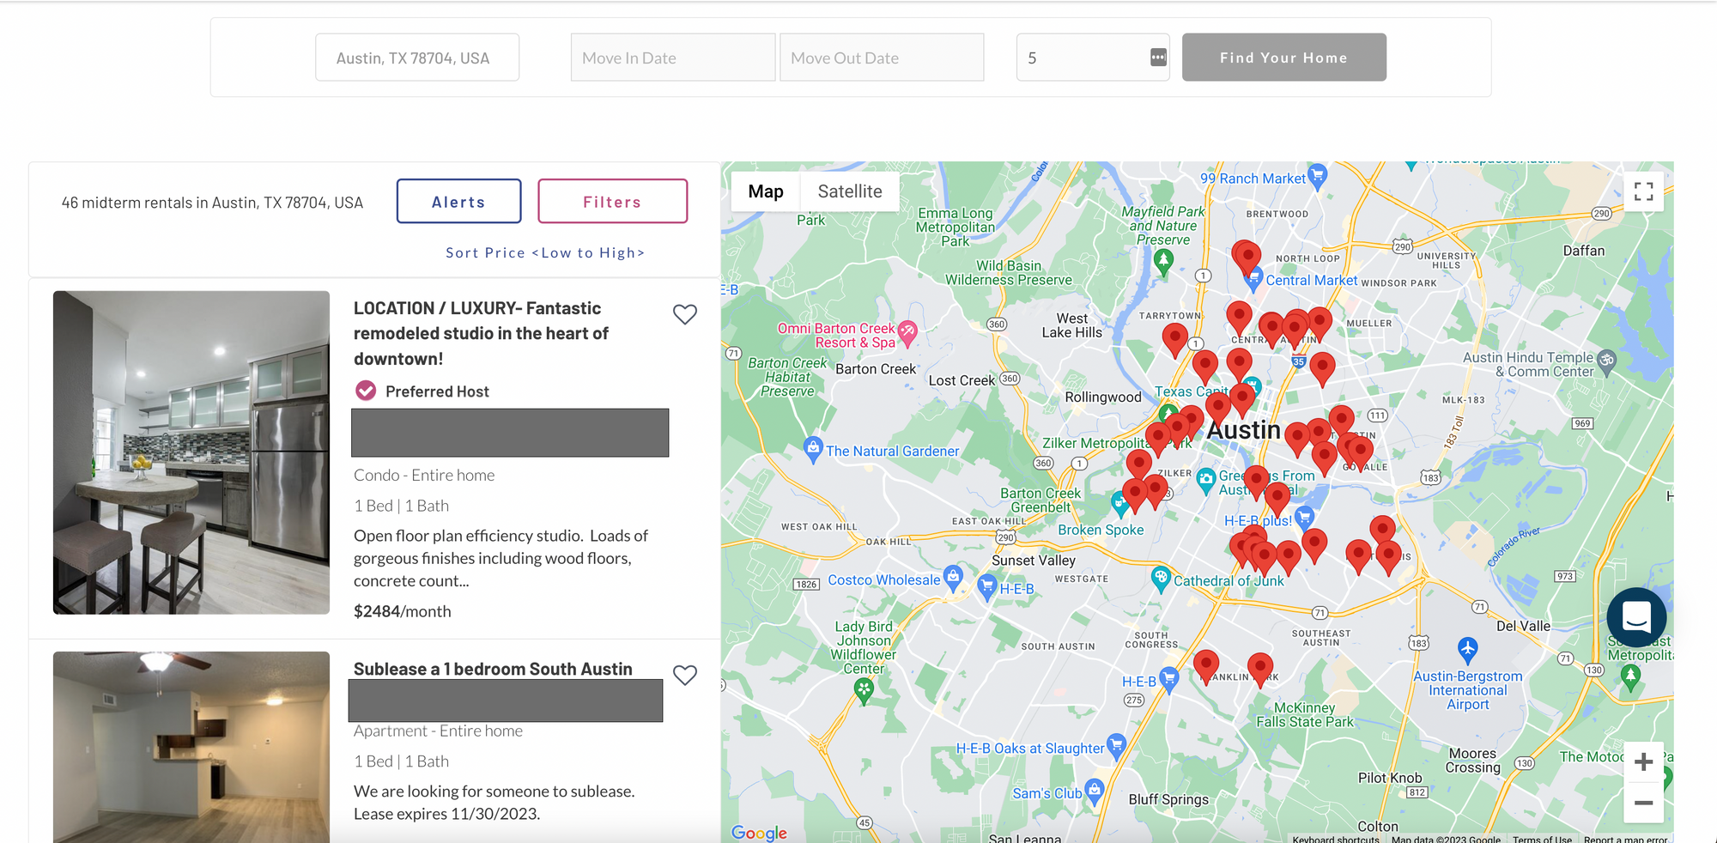Click McKinney Falls State Park label
Screen dimensions: 1717x843
coord(1304,714)
